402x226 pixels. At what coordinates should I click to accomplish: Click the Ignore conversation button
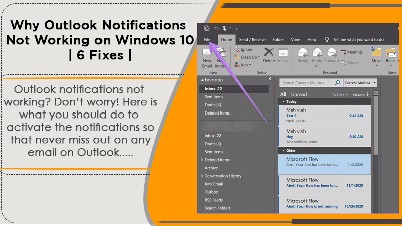[243, 49]
